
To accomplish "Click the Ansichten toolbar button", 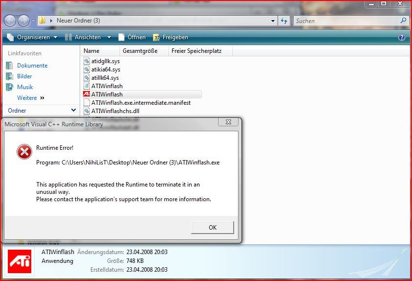I will 83,37.
